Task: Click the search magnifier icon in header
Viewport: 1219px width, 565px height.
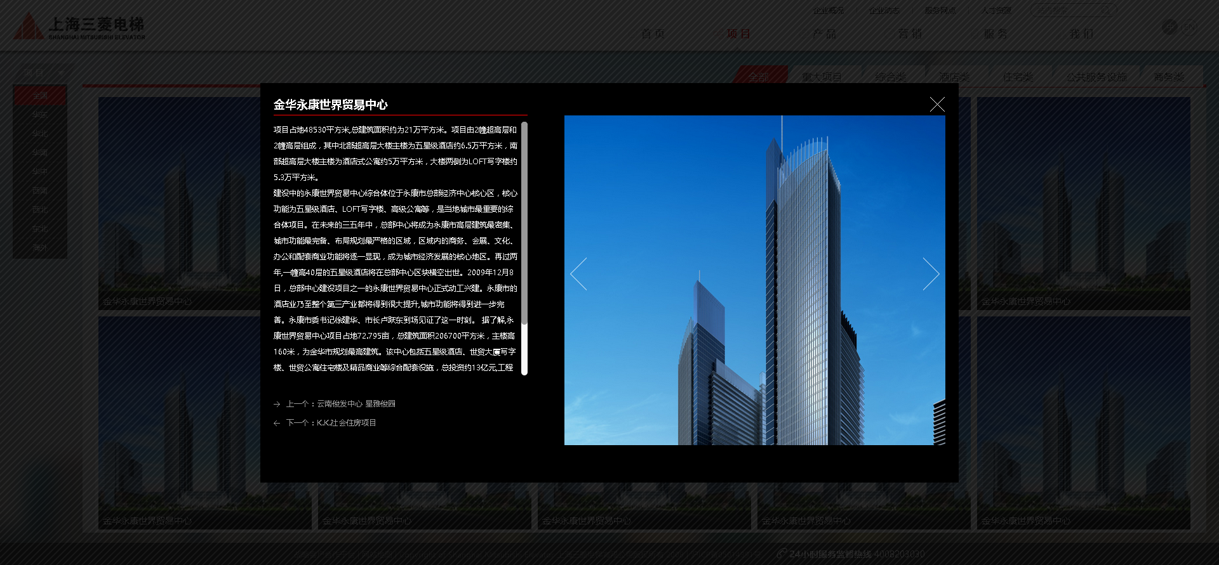Action: 1105,10
